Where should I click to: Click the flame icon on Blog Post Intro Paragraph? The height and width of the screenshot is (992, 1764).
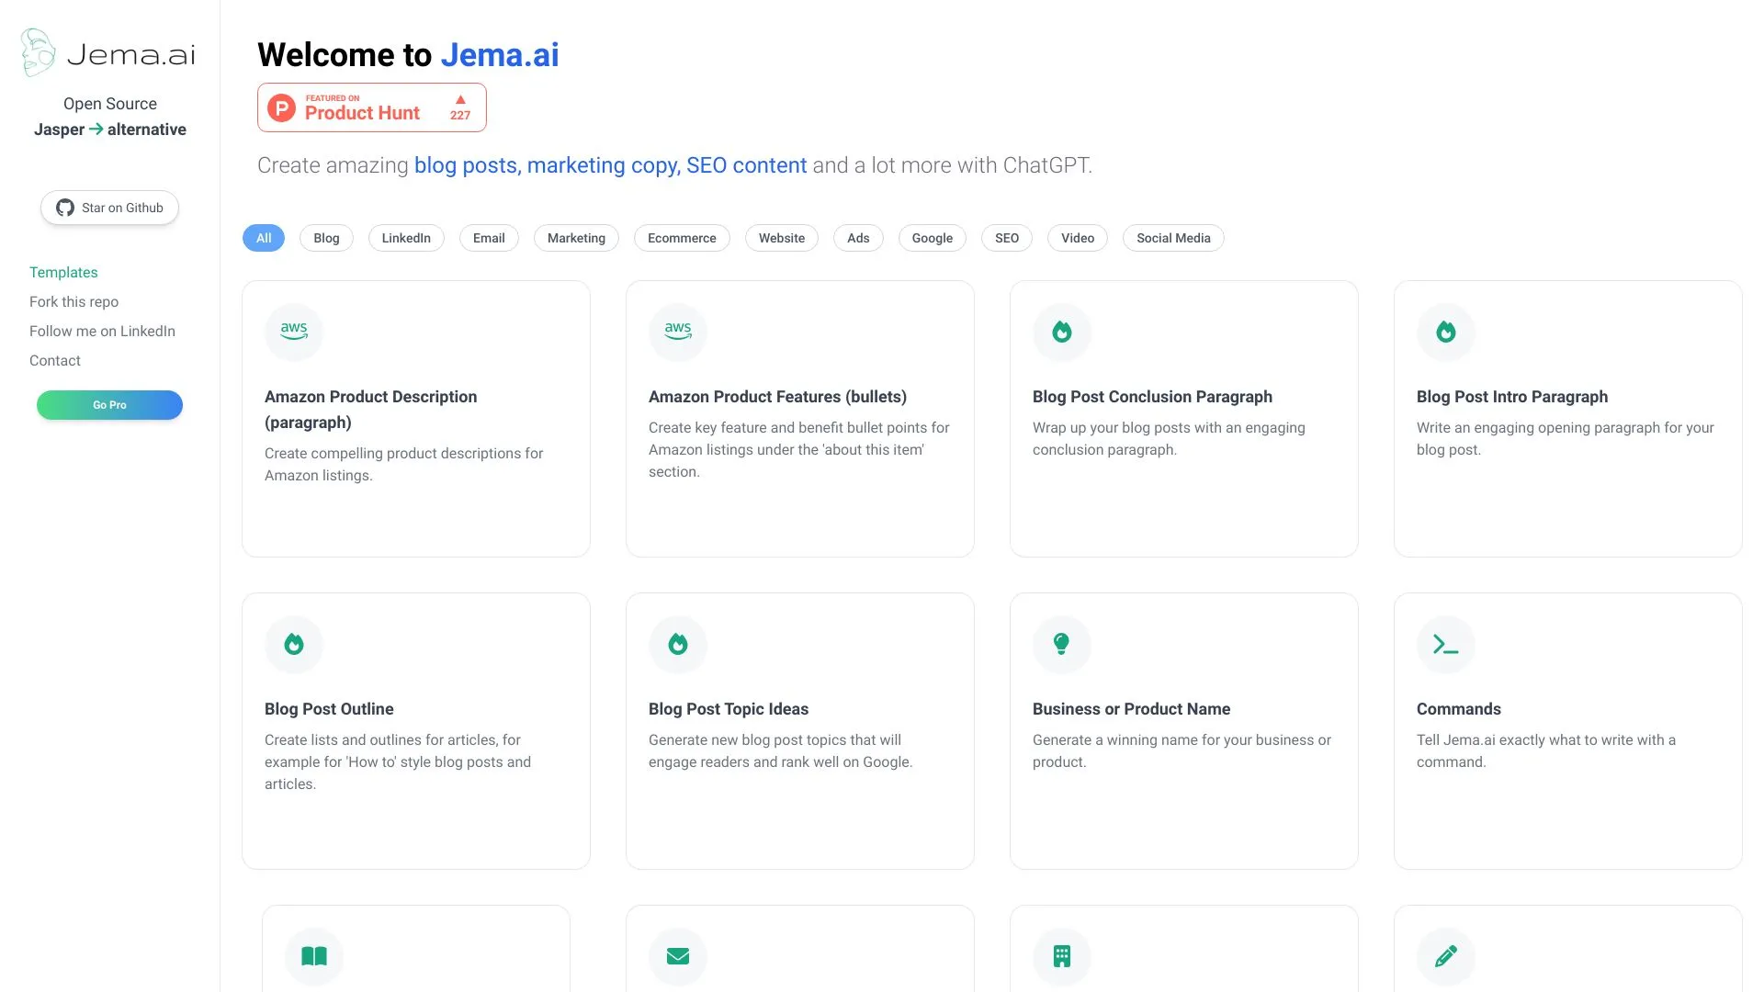(1445, 332)
